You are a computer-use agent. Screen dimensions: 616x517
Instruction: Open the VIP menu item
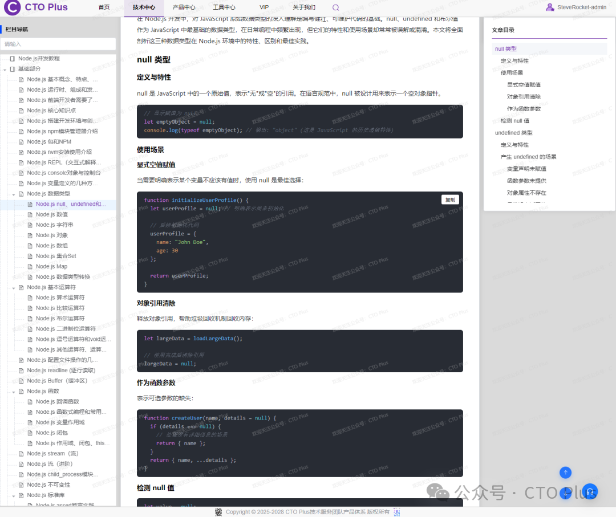click(264, 7)
